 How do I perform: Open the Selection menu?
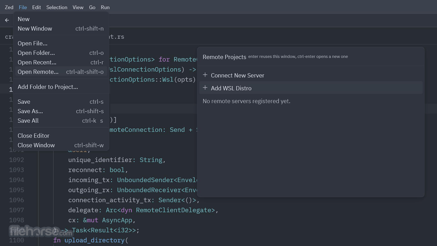coord(57,7)
